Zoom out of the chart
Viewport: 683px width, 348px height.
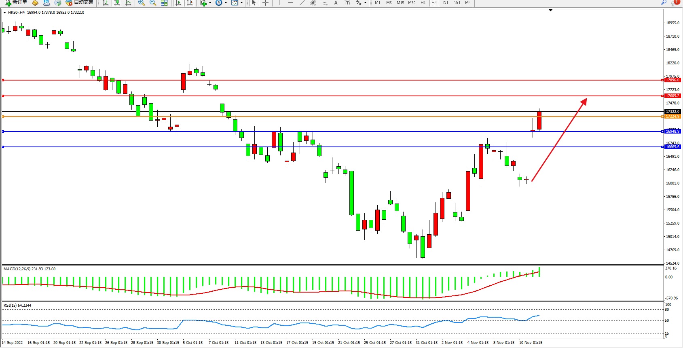[x=153, y=3]
